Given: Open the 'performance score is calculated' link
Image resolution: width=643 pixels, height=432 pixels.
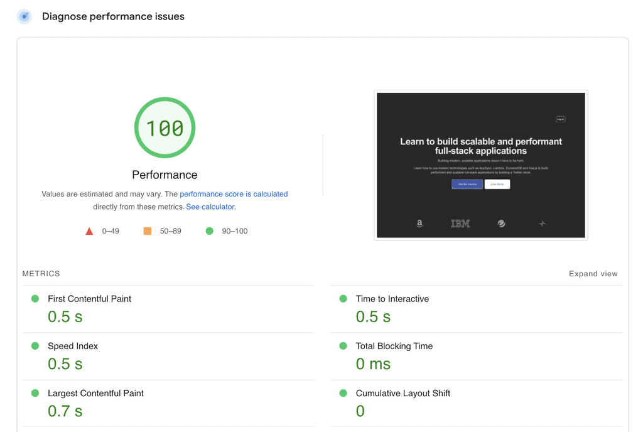Looking at the screenshot, I should tap(234, 194).
